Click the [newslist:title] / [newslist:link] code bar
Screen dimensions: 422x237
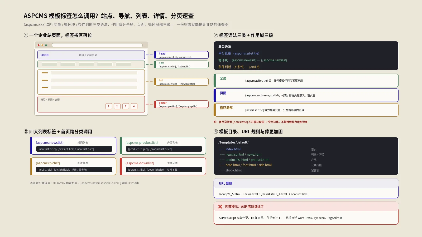[x=74, y=149]
